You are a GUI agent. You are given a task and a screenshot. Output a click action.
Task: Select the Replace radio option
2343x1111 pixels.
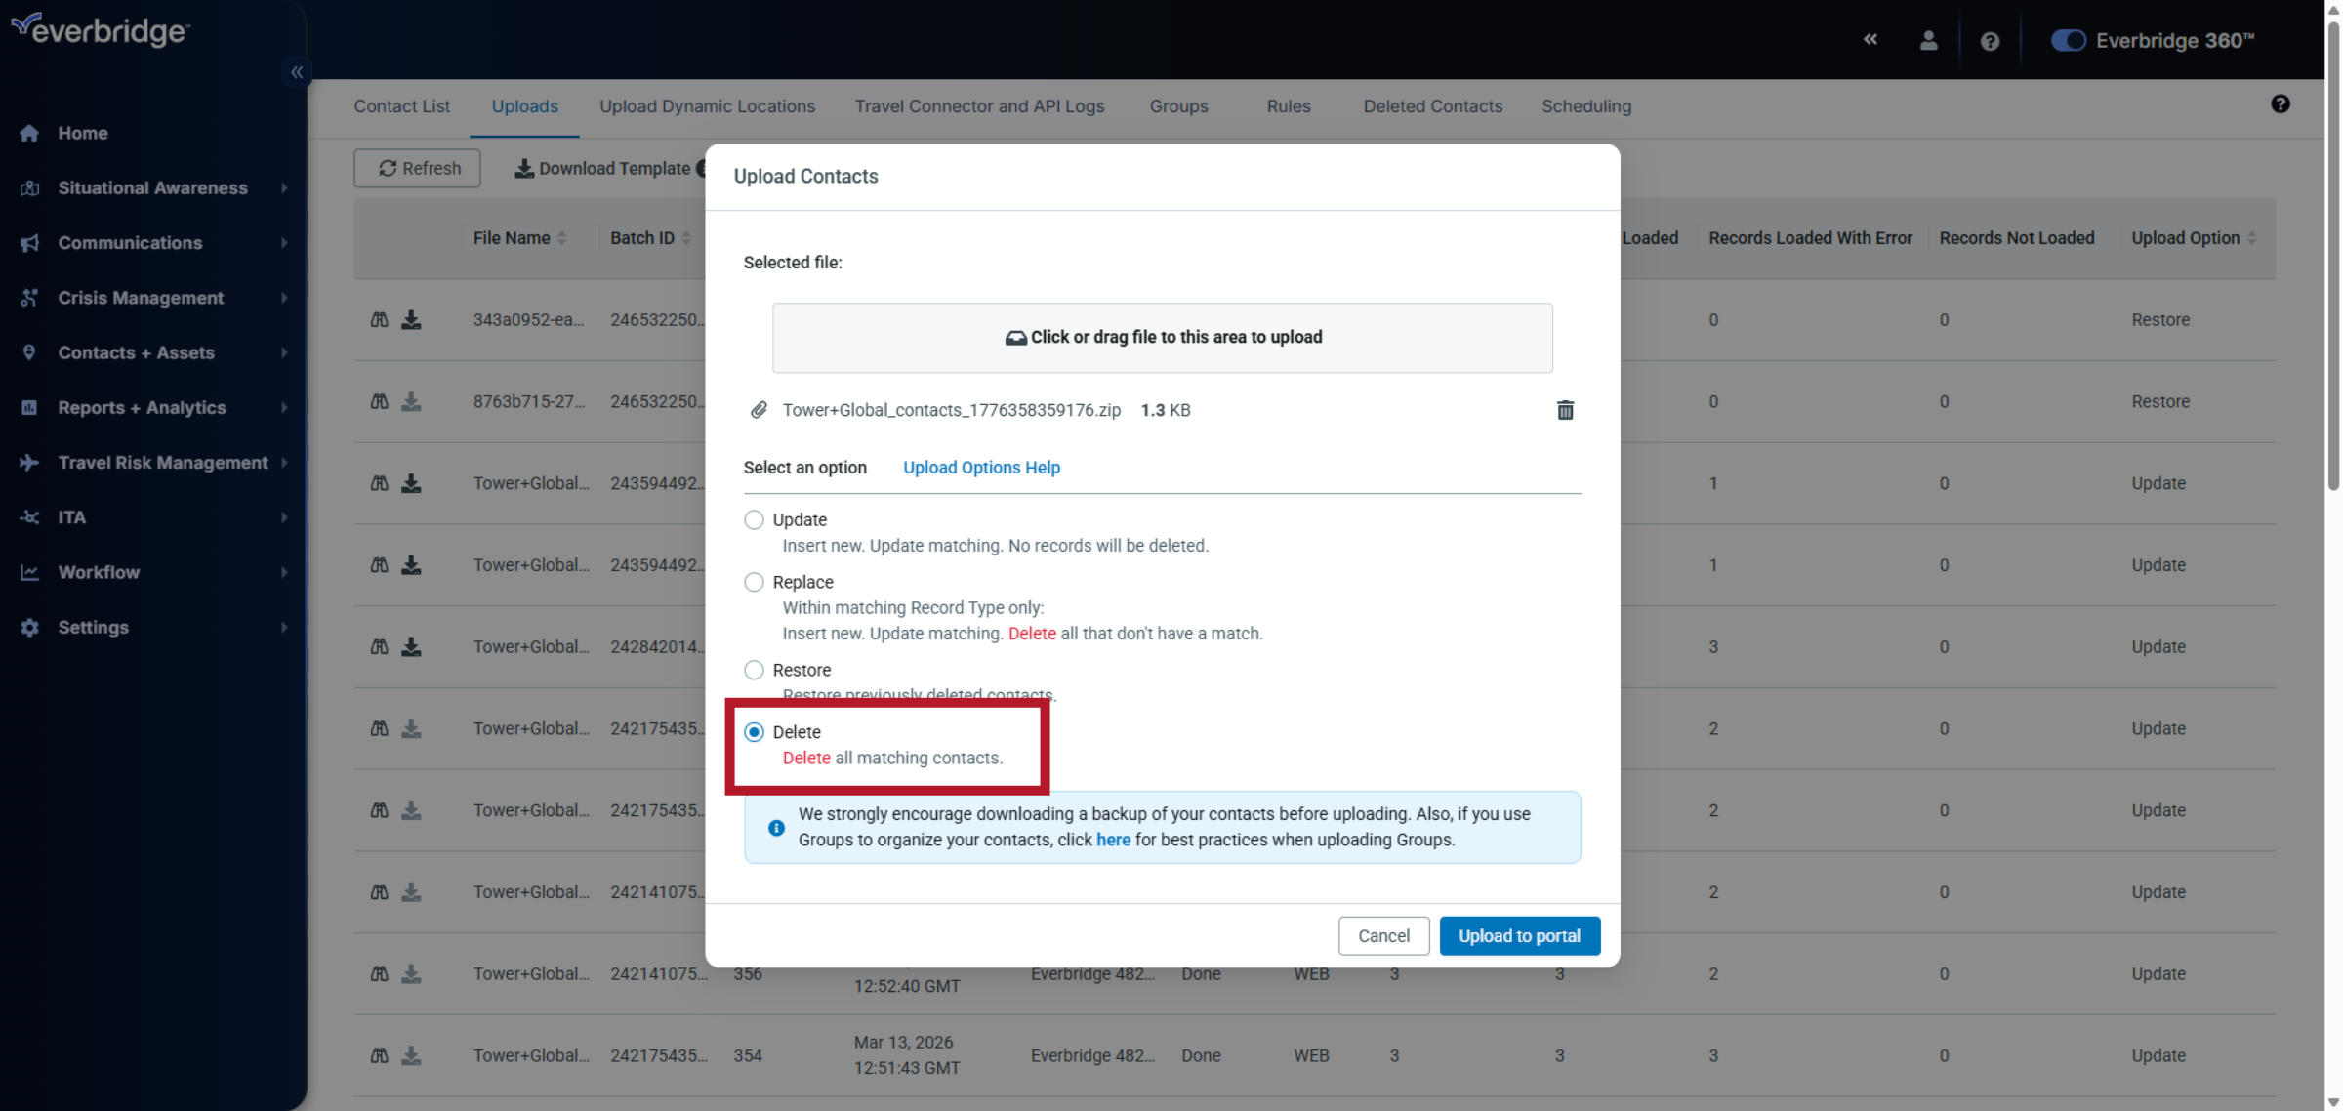pos(754,582)
